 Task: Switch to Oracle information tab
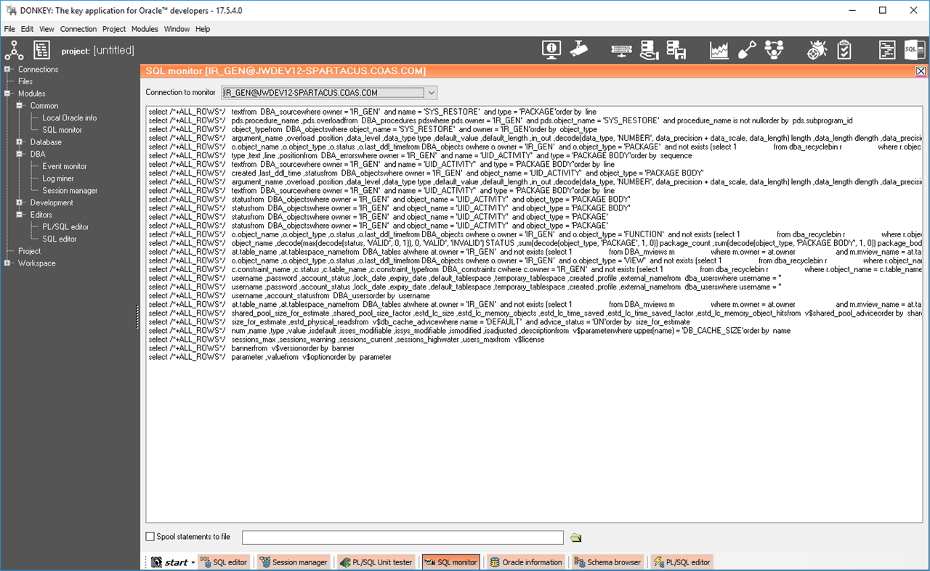(526, 562)
